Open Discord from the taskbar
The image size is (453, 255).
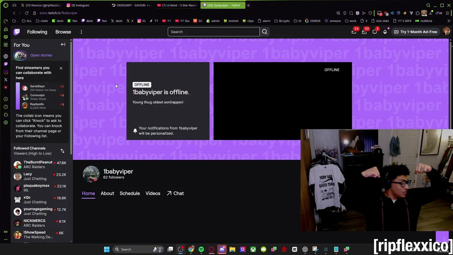click(x=222, y=249)
